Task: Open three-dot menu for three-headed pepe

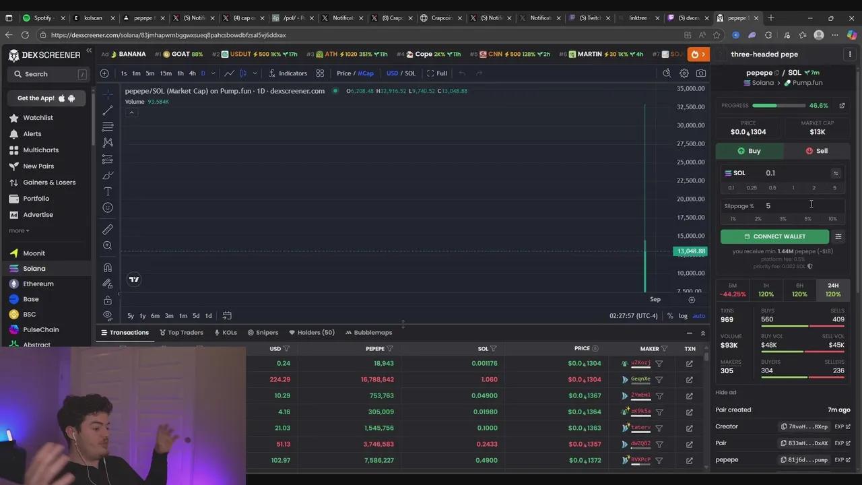Action: 850,55
